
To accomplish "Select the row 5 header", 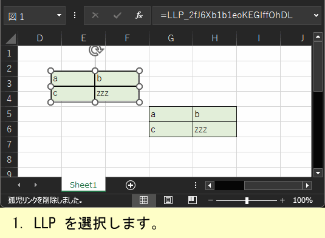I will (x=9, y=114).
